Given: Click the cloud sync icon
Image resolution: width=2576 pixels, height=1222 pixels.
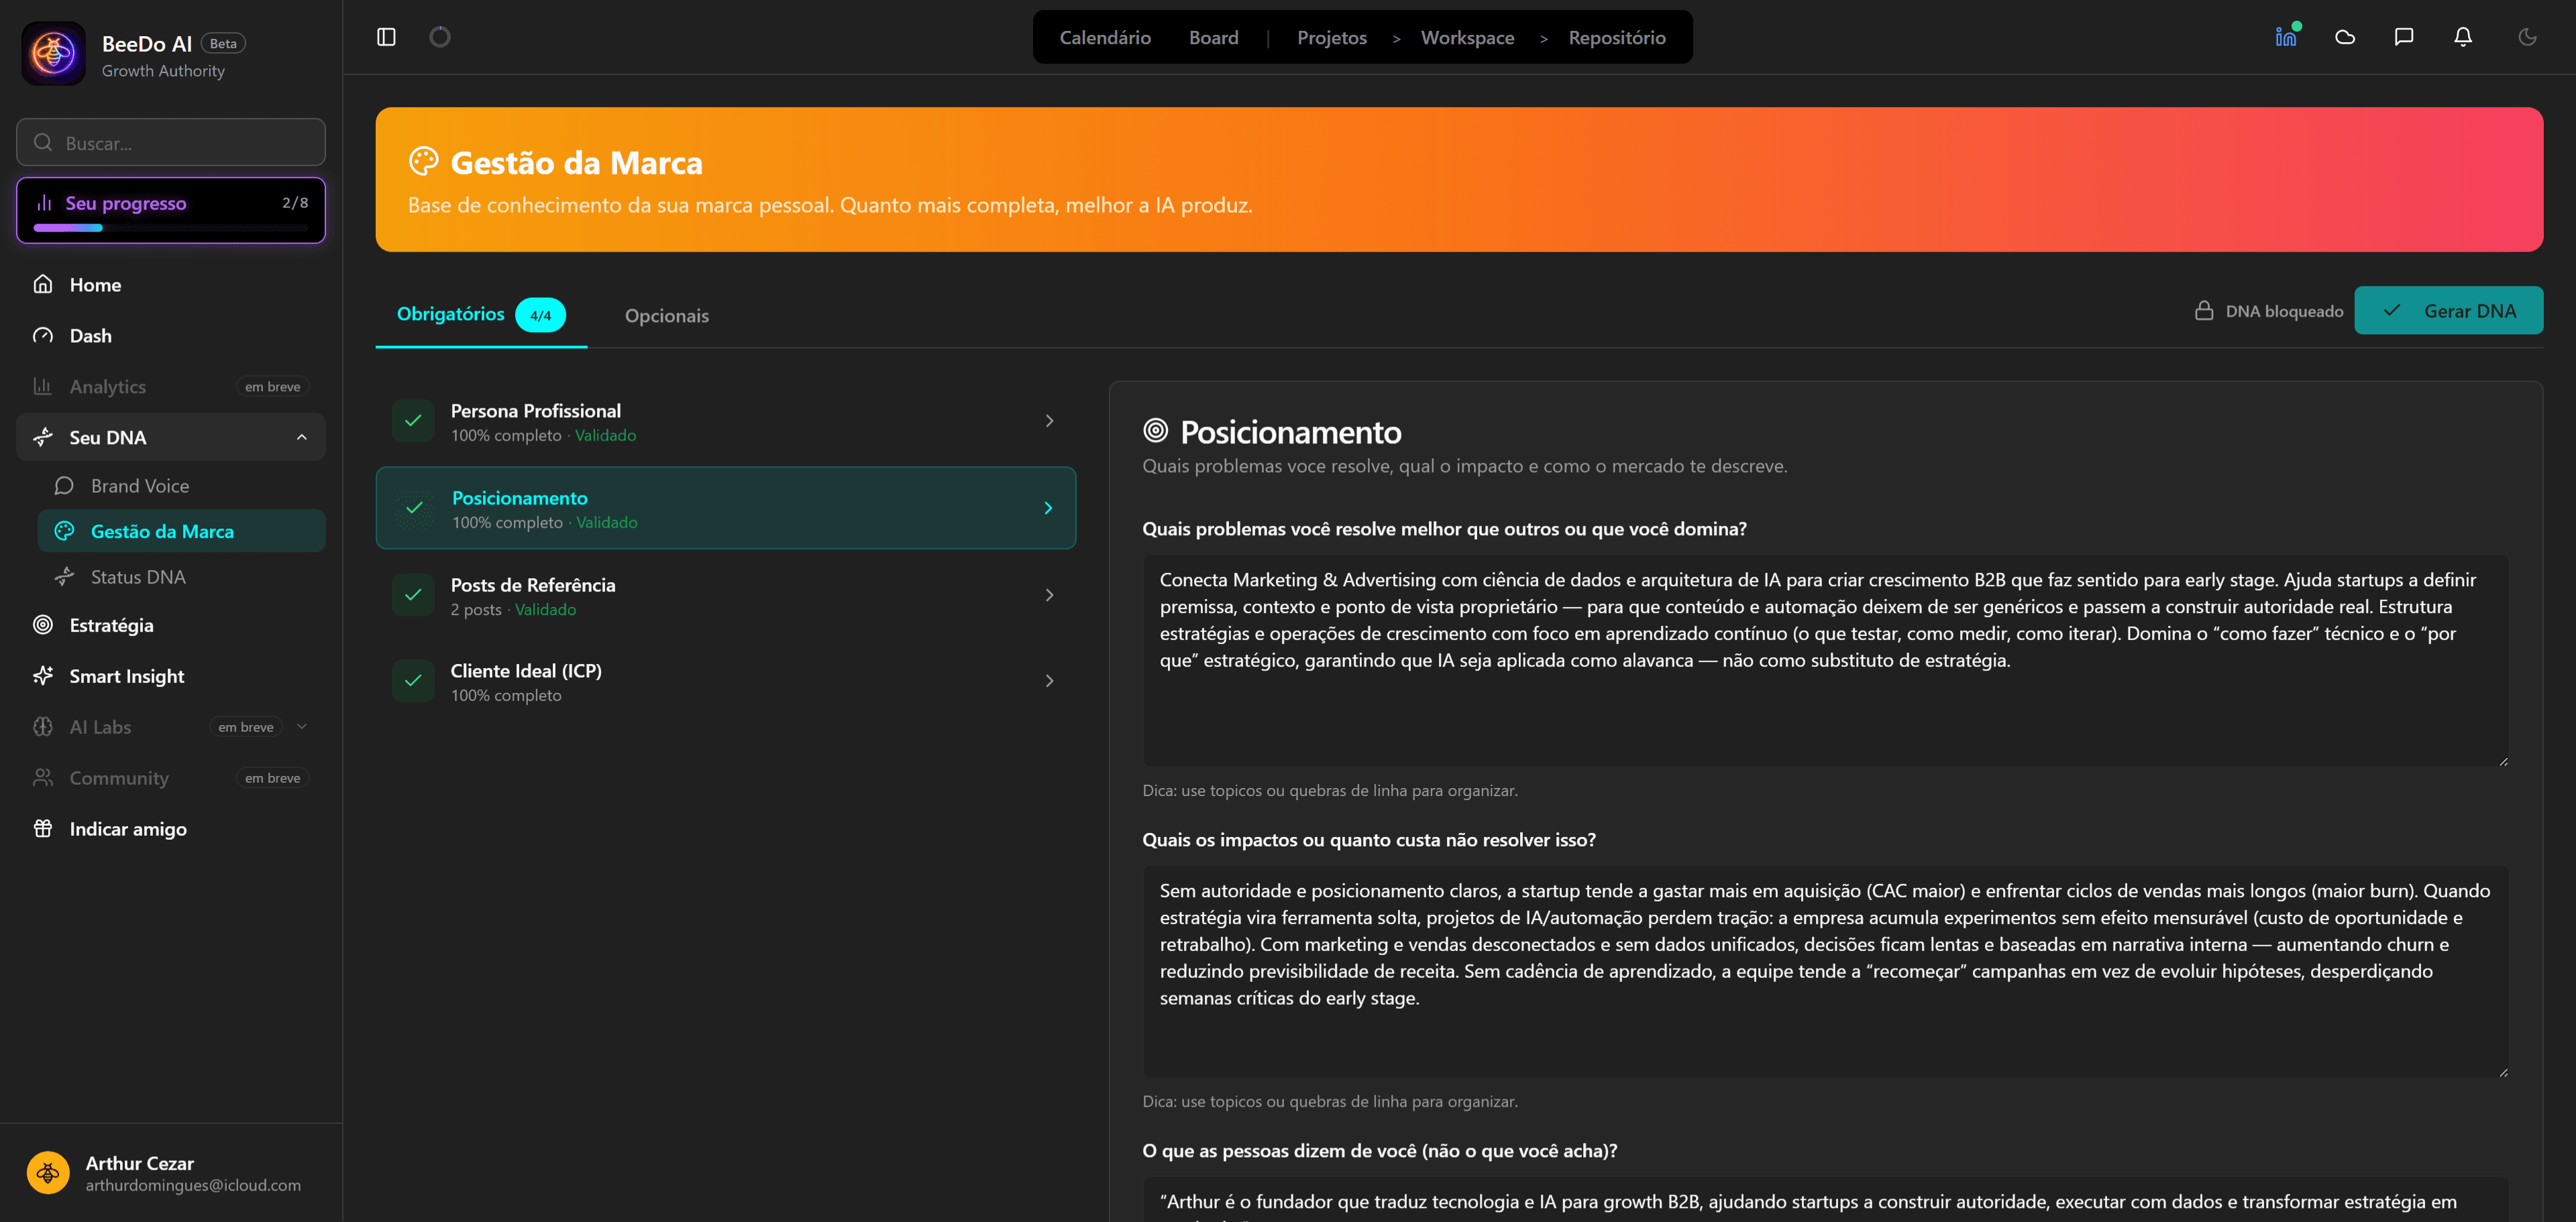Looking at the screenshot, I should point(2345,37).
